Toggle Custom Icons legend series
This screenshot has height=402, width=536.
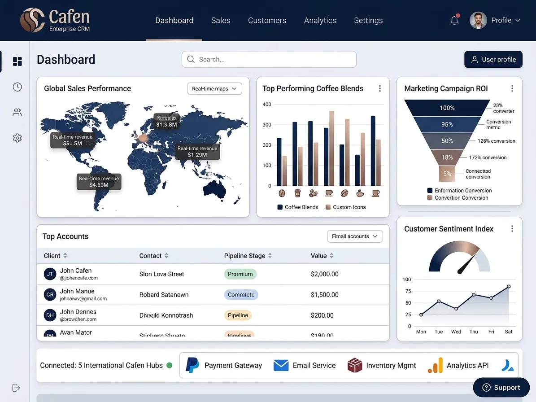346,207
